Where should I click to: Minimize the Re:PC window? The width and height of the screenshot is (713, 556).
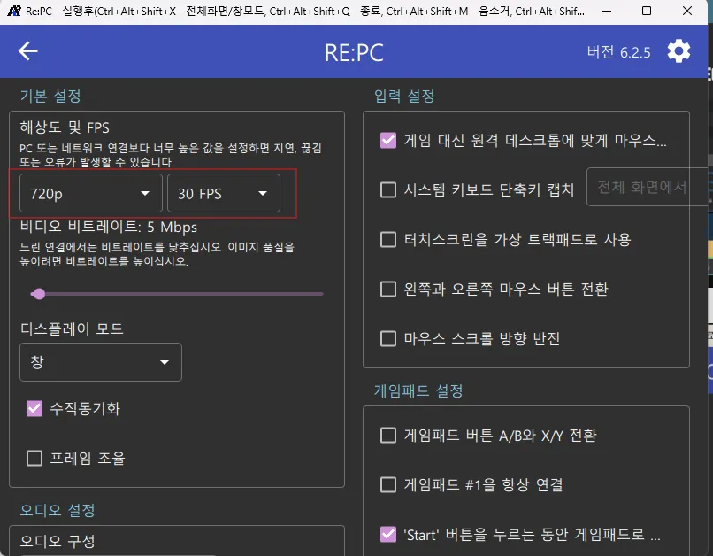pyautogui.click(x=607, y=11)
